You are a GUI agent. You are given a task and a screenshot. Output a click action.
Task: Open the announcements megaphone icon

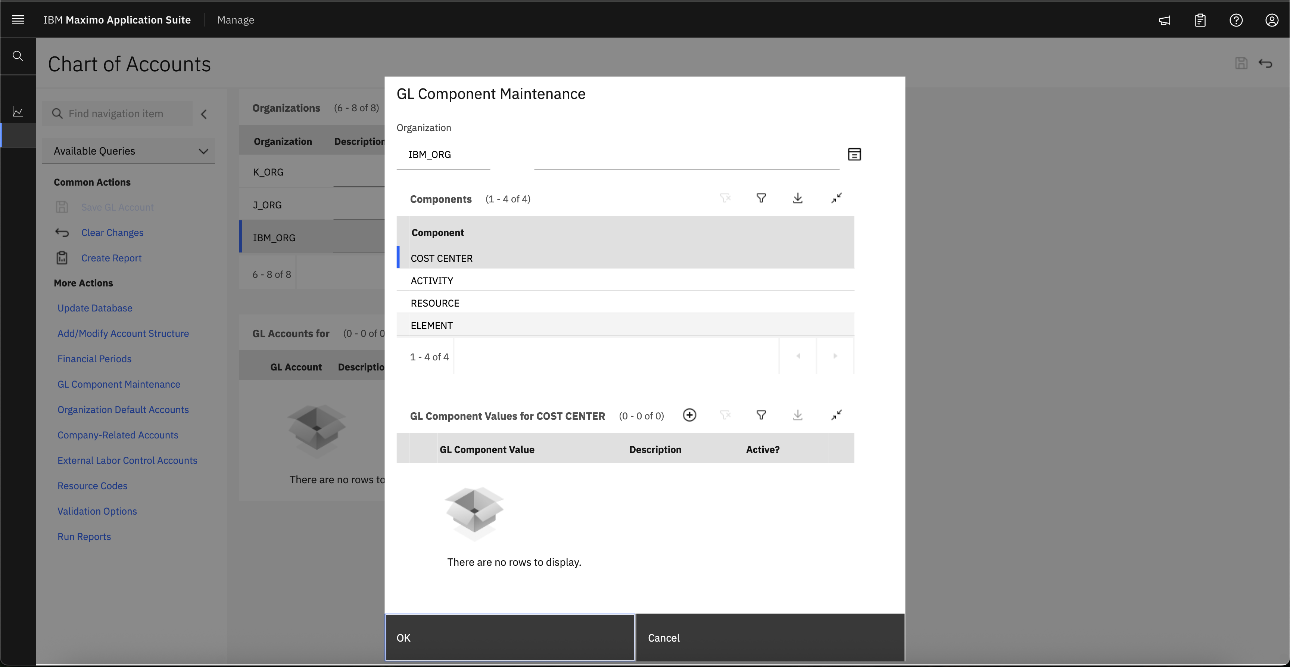[1165, 20]
